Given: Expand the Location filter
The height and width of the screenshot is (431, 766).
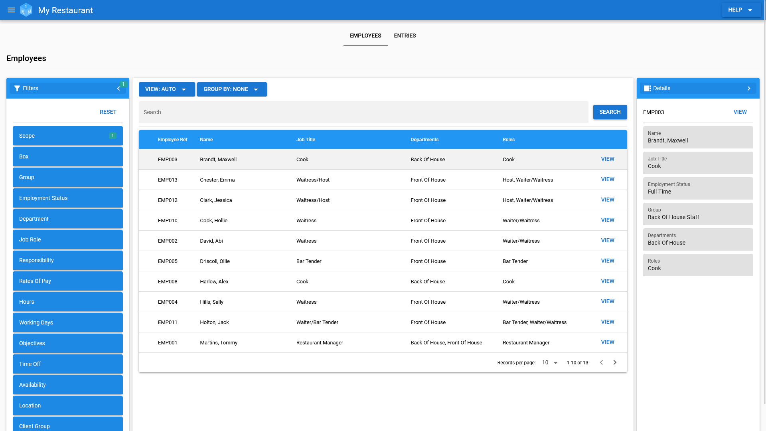Looking at the screenshot, I should point(68,405).
